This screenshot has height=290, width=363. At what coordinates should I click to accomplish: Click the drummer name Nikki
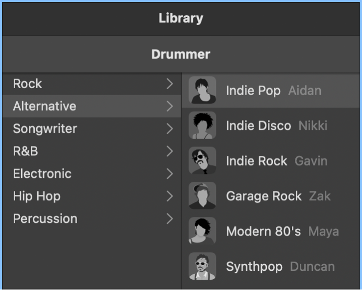pos(313,125)
